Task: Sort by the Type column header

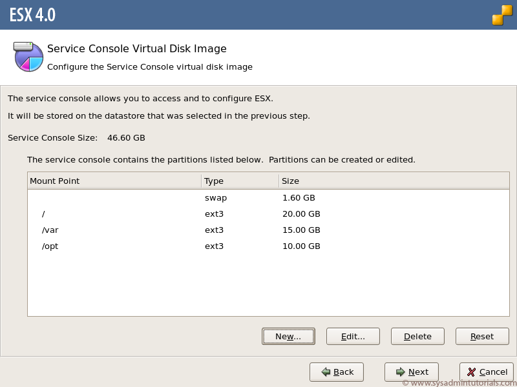Action: [x=240, y=181]
